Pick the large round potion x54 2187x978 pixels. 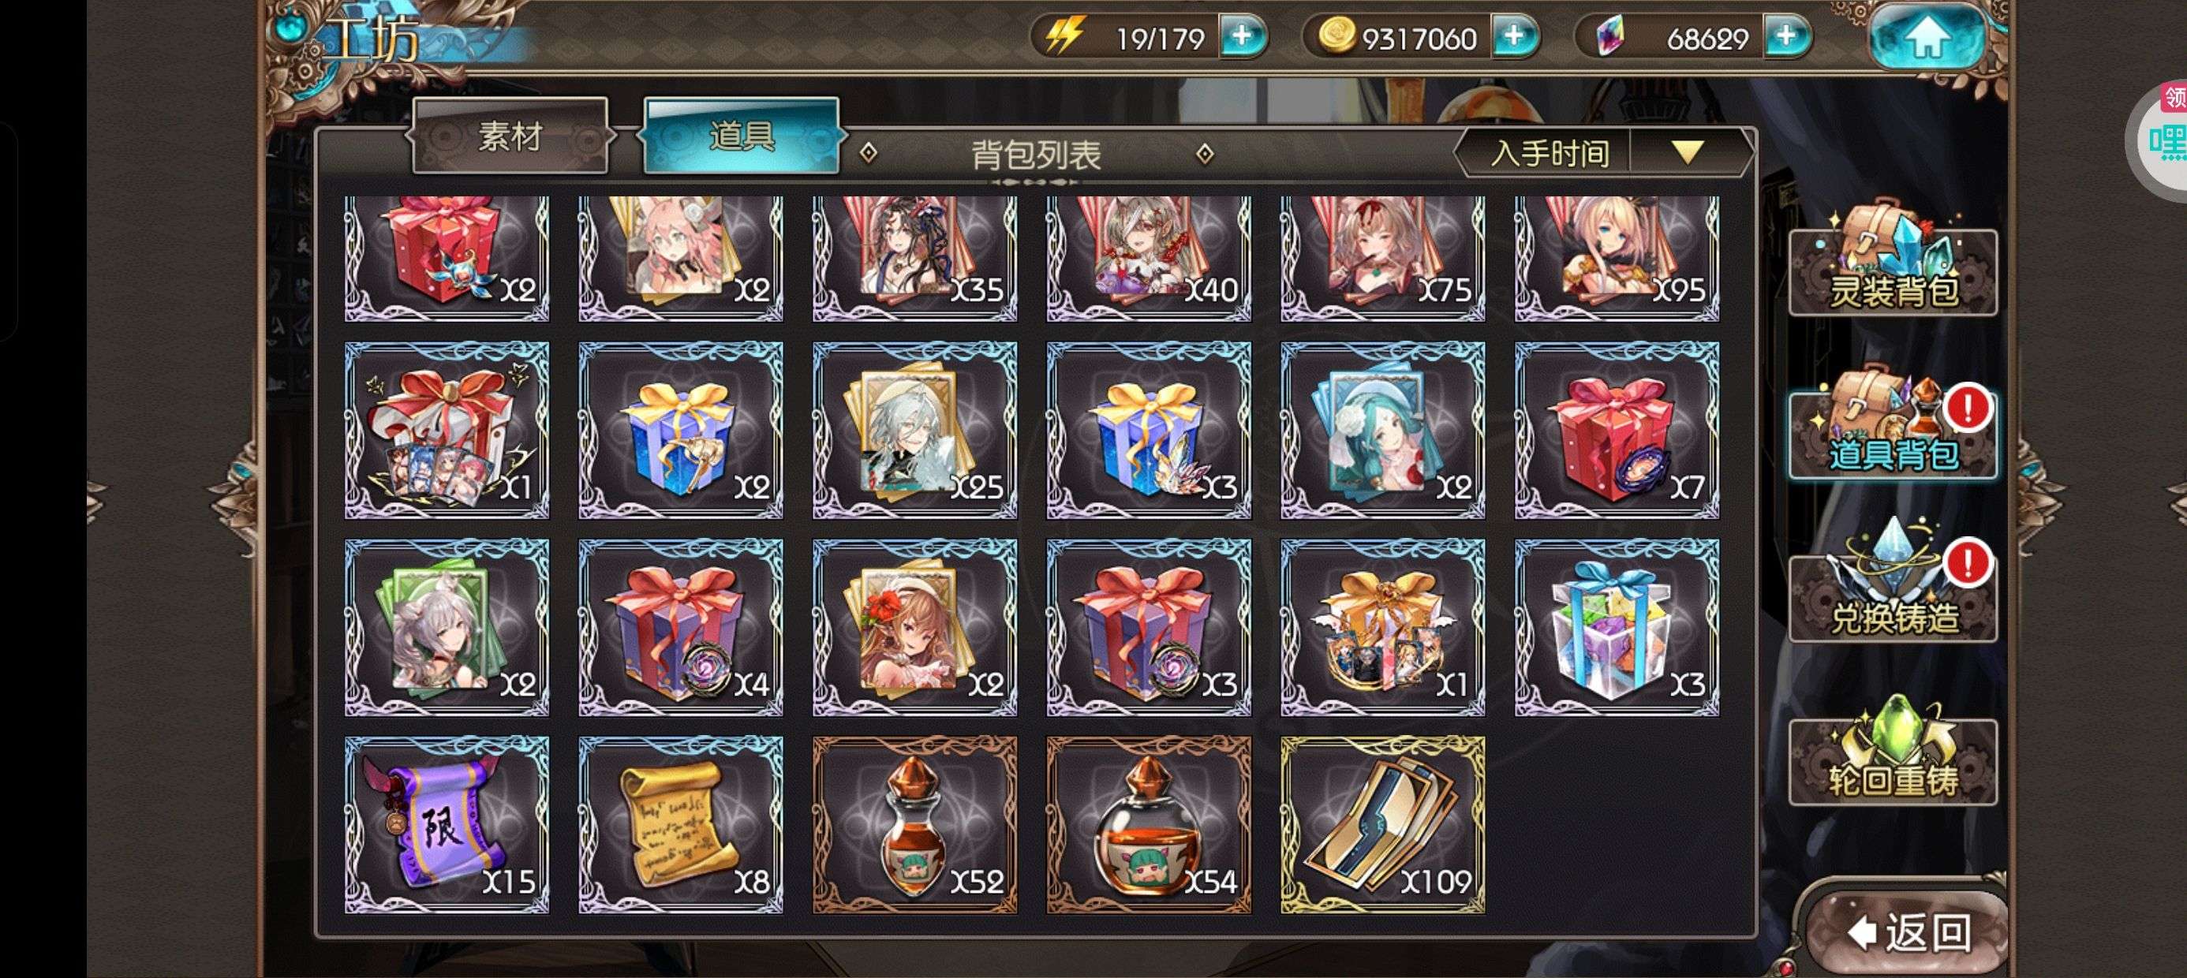point(1149,824)
